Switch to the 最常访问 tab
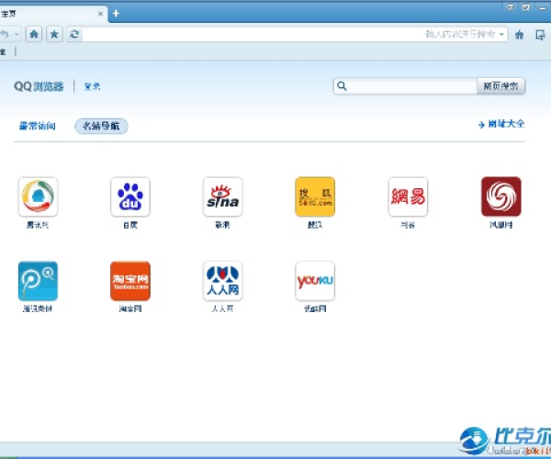The image size is (551, 459). [x=38, y=126]
